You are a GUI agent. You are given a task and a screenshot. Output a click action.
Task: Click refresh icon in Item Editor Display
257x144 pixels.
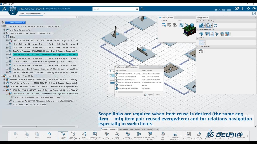[215, 26]
